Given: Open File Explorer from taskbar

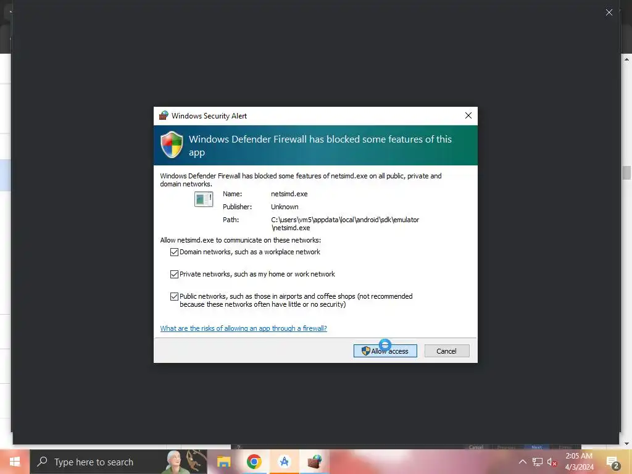Looking at the screenshot, I should (223, 462).
